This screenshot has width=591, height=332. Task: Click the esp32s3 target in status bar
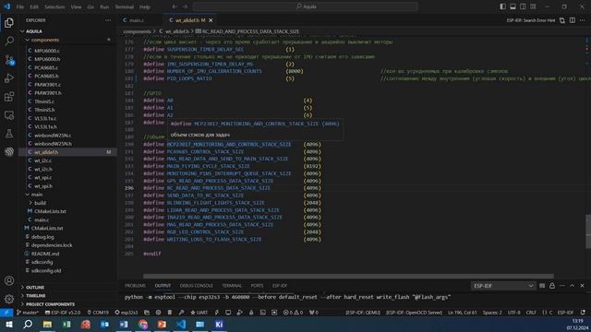point(127,313)
